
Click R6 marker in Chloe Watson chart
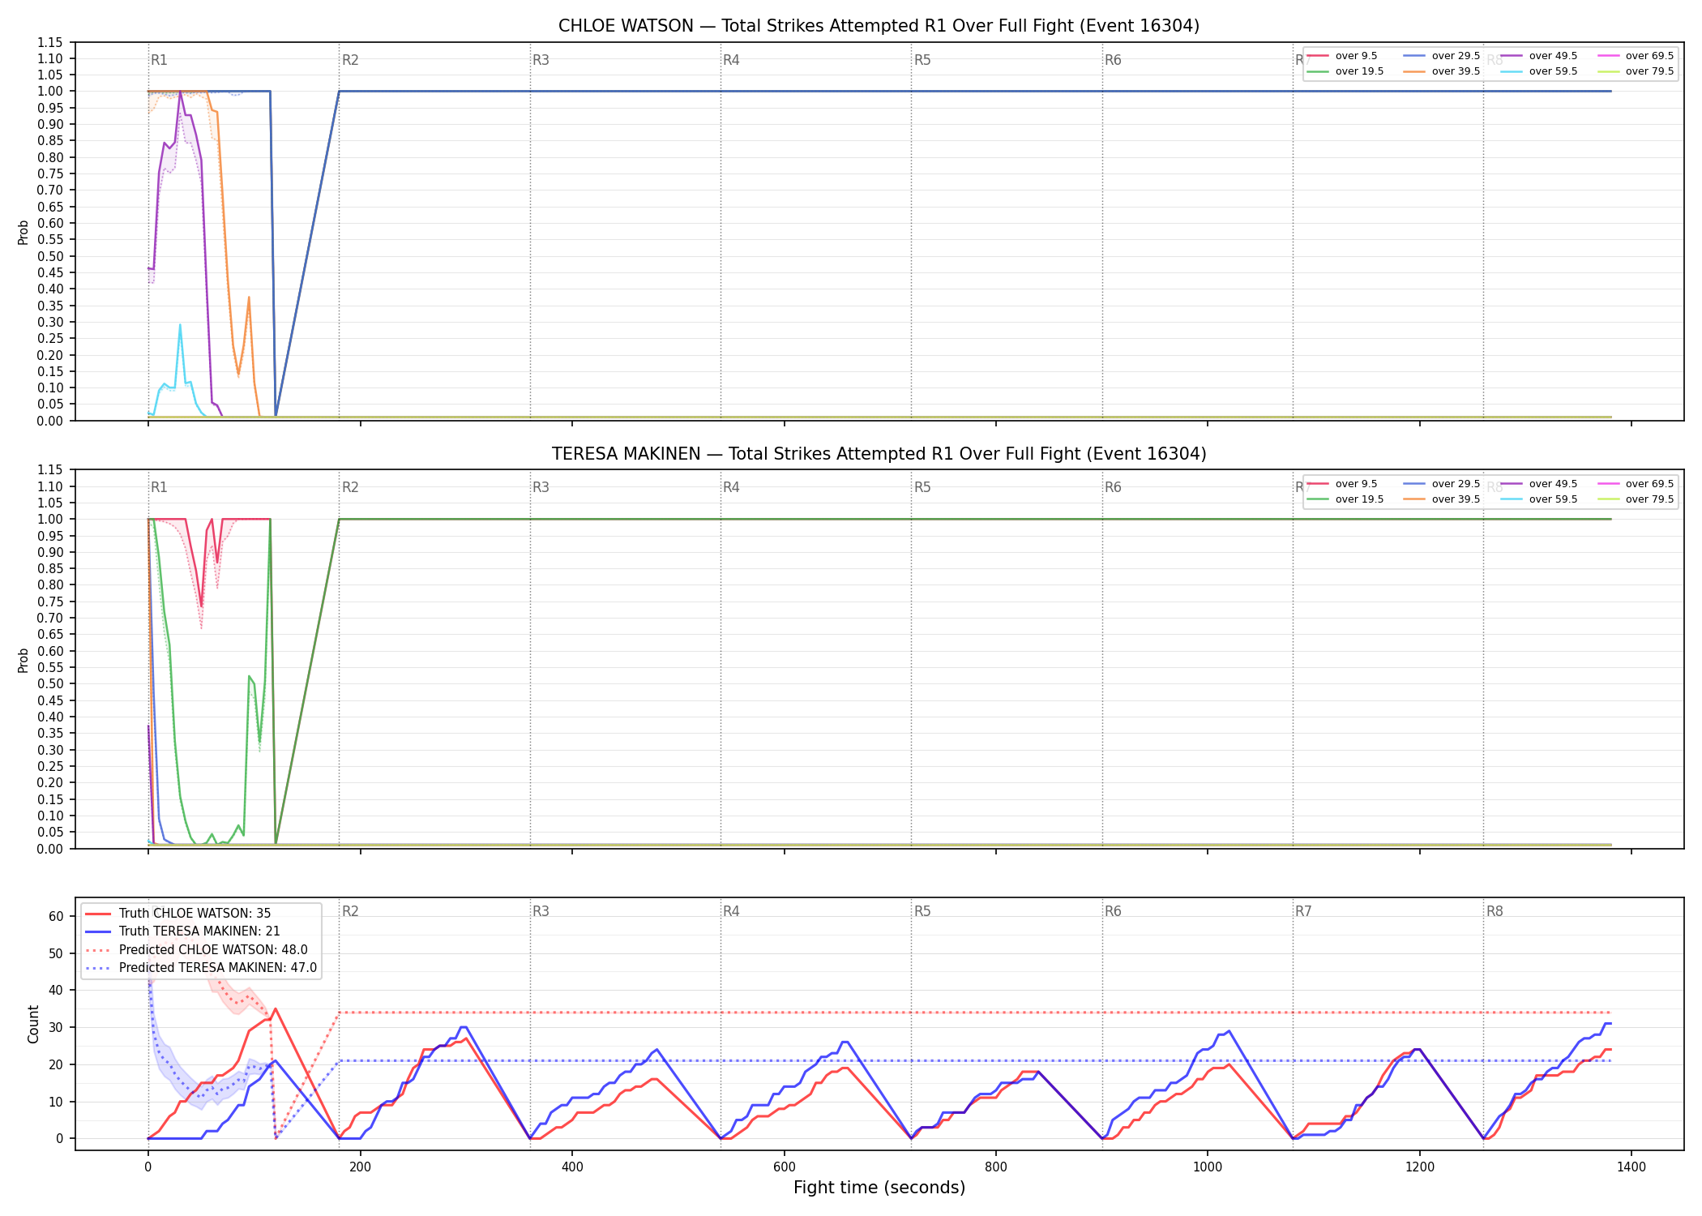coord(1113,60)
